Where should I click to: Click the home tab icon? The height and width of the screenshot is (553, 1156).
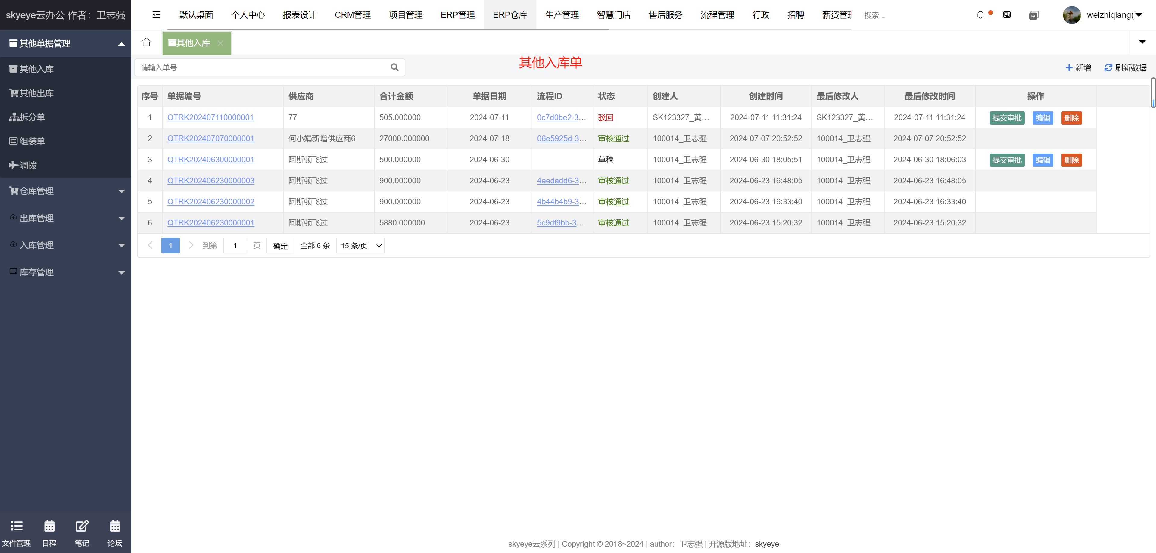pos(146,42)
